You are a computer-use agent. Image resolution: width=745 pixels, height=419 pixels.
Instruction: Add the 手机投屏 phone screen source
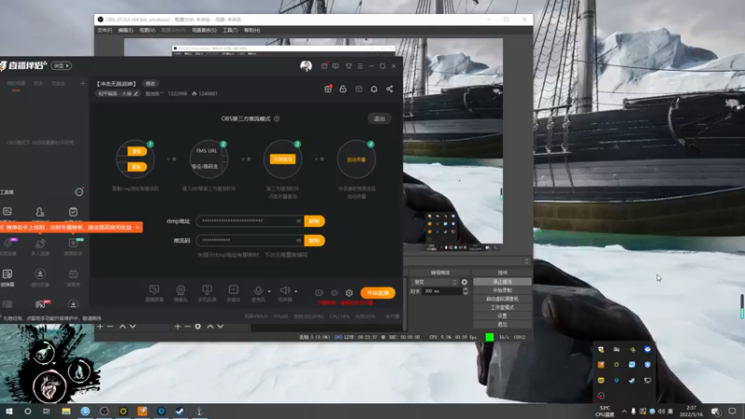[207, 293]
